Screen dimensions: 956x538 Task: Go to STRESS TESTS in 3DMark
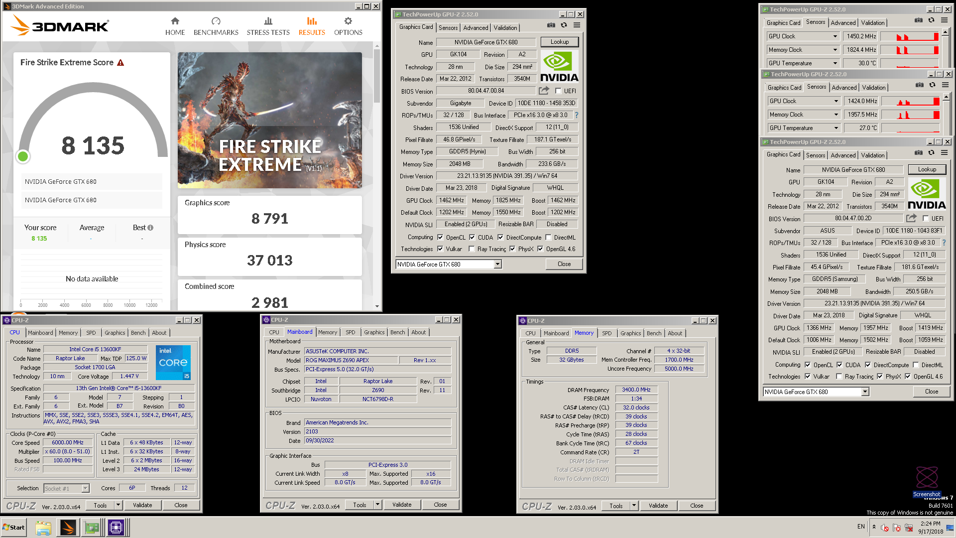[268, 26]
